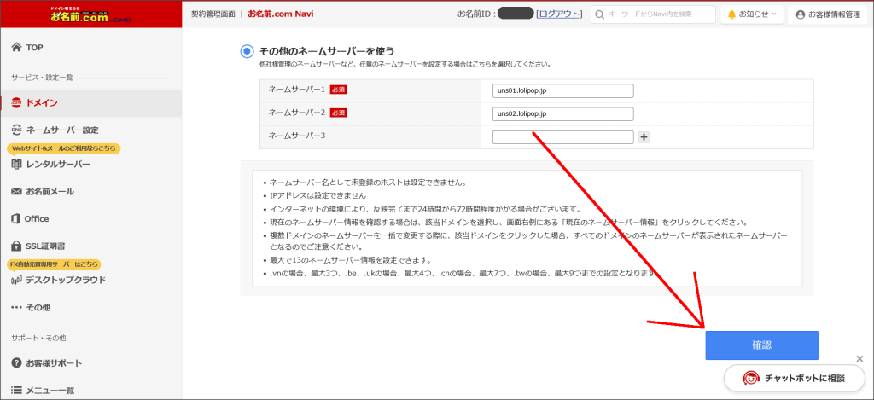Click the ネームサーバー2 input field

tap(563, 113)
